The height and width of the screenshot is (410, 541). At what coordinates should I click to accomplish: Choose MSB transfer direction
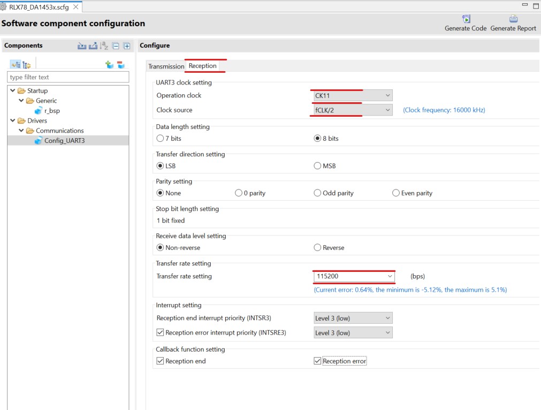point(317,165)
